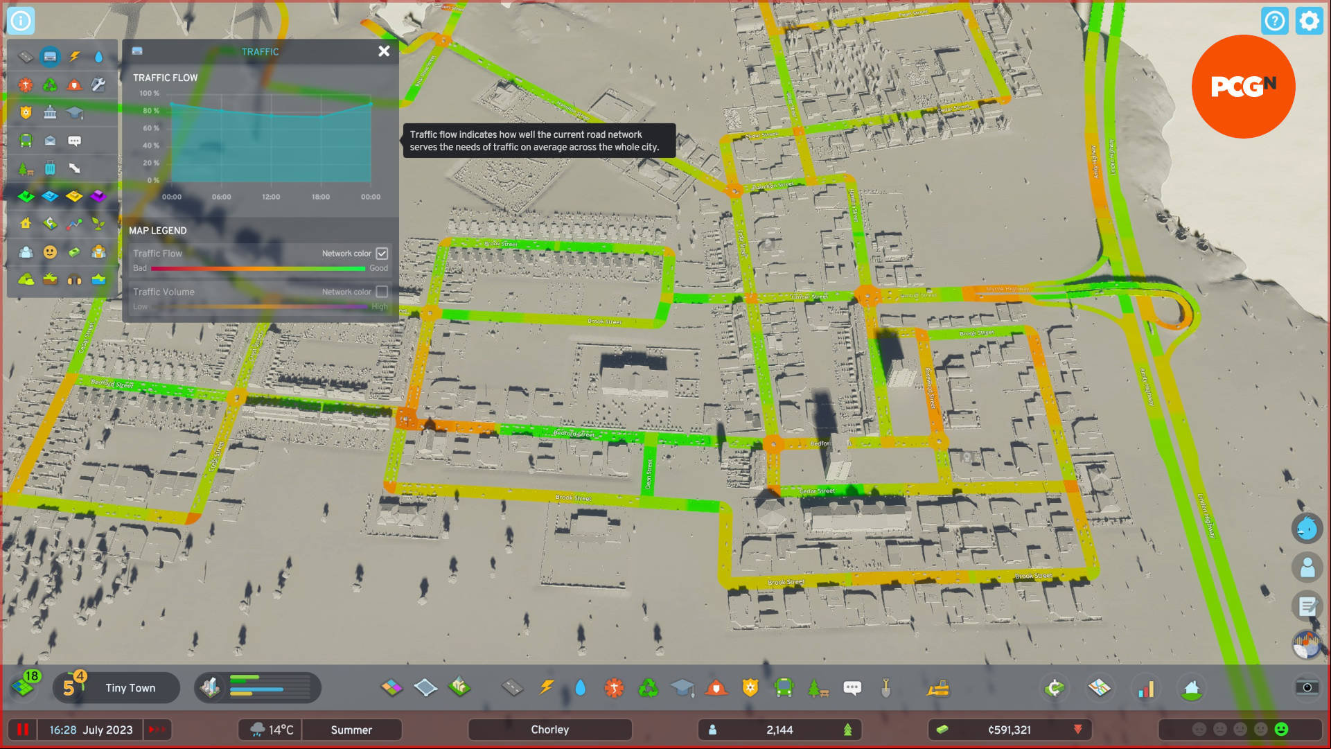Toggle Traffic Flow network color checkbox
This screenshot has width=1331, height=749.
(382, 254)
